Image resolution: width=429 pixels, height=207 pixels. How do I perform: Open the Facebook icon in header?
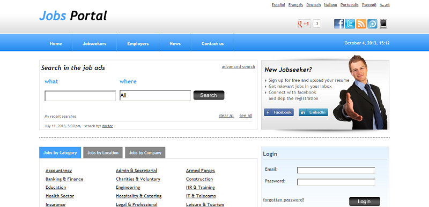tap(339, 24)
